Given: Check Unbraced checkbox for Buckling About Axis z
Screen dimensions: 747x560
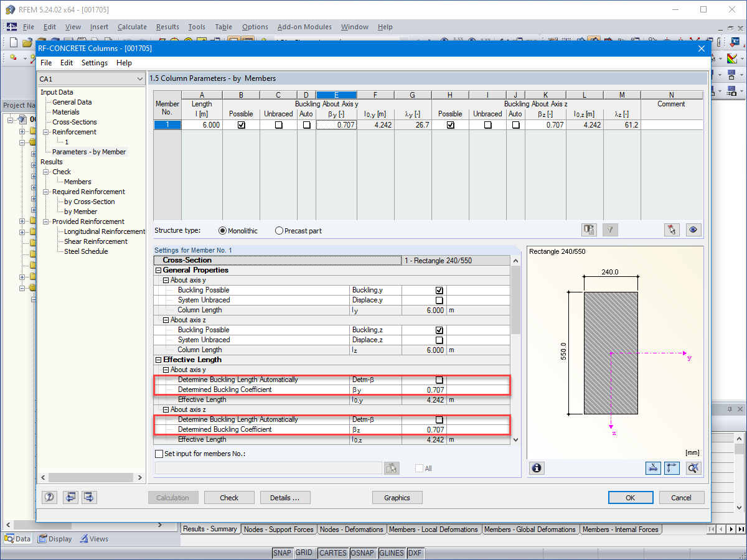Looking at the screenshot, I should 488,124.
